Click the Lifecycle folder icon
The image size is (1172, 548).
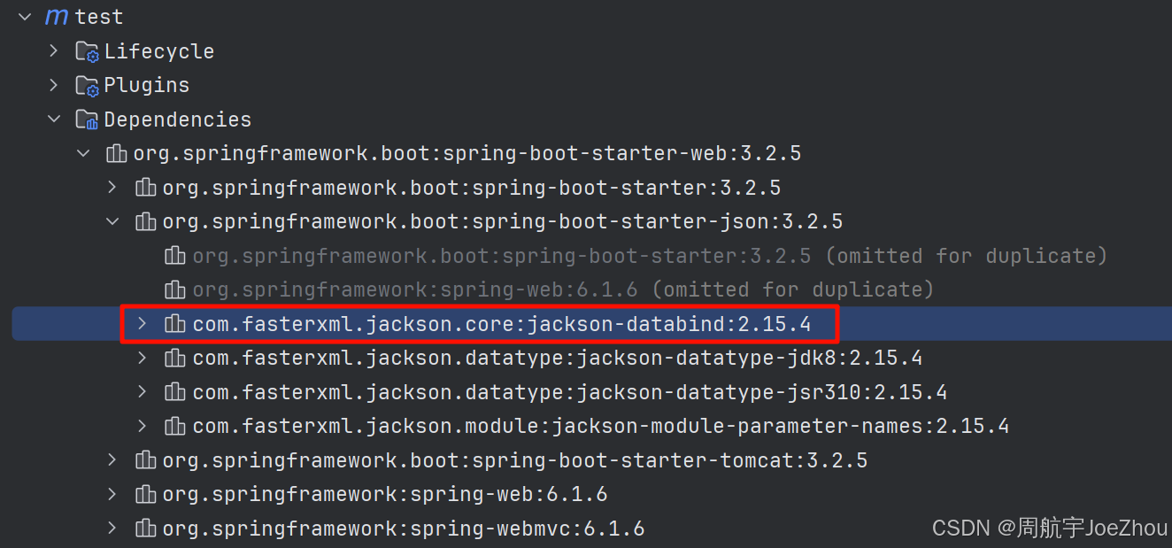87,51
